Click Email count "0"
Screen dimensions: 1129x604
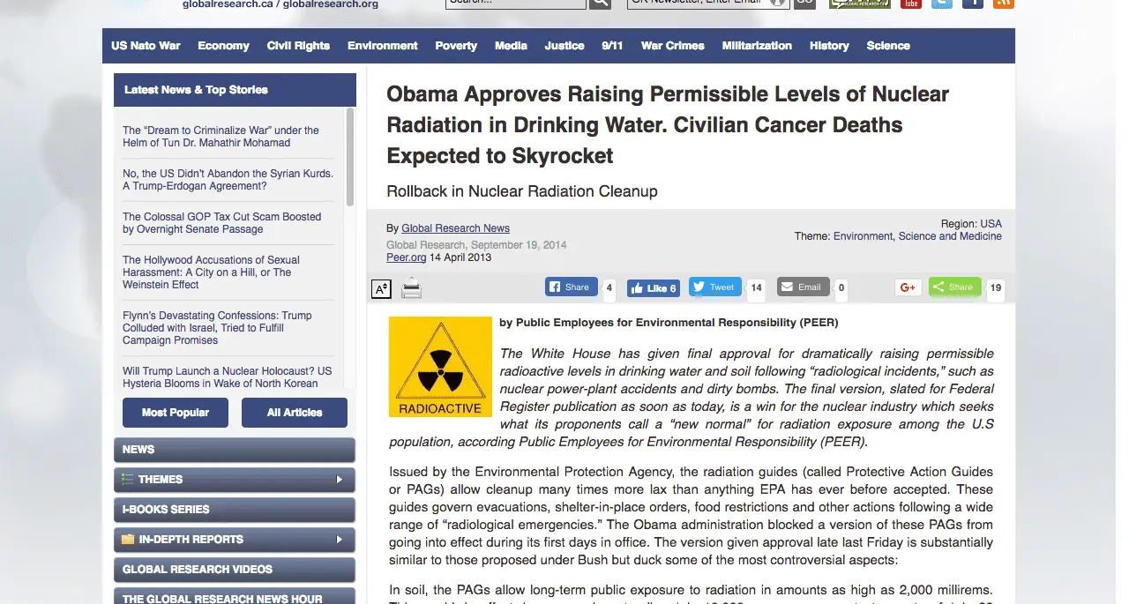click(x=841, y=287)
